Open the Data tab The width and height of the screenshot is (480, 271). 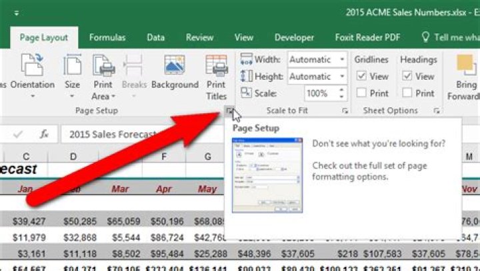point(155,37)
